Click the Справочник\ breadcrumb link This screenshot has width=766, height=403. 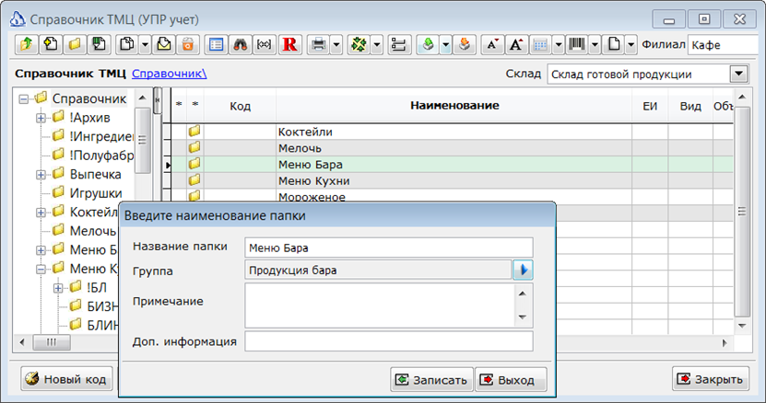(169, 74)
